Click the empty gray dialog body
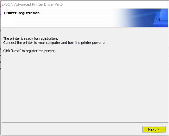The width and height of the screenshot is (169, 136). 84,86
